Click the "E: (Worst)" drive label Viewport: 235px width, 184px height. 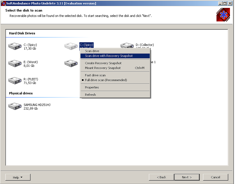(31, 62)
